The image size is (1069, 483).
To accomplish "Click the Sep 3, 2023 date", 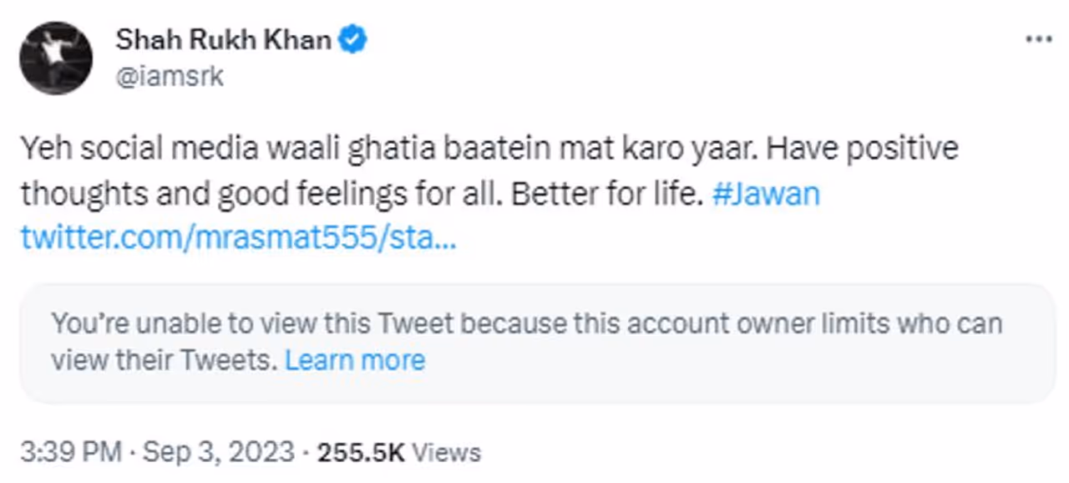I will click(219, 452).
